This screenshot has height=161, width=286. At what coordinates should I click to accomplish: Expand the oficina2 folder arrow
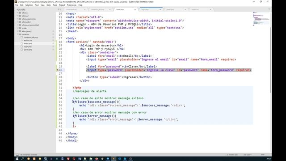pos(17,16)
